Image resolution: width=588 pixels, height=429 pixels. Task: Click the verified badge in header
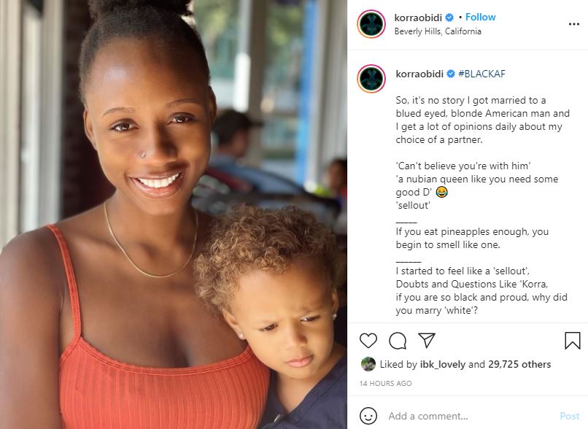(449, 18)
